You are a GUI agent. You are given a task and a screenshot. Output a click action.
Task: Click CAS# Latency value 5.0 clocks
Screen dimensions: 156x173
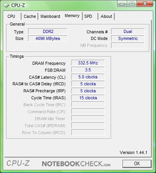pos(88,77)
